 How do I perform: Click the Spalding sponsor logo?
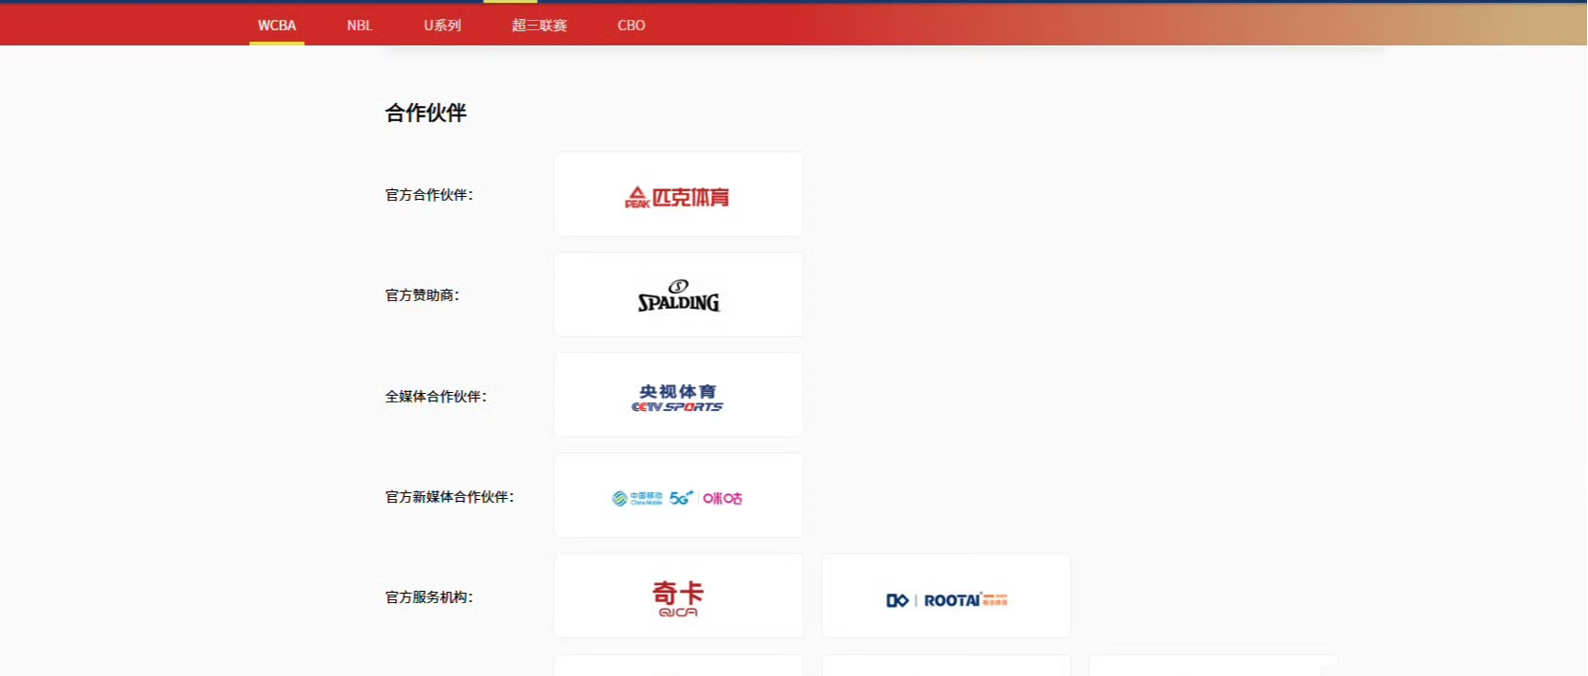click(679, 294)
